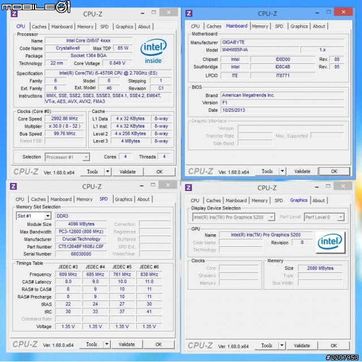The image size is (362, 362).
Task: Close the Graphics CPU-Z window
Action: pyautogui.click(x=343, y=186)
